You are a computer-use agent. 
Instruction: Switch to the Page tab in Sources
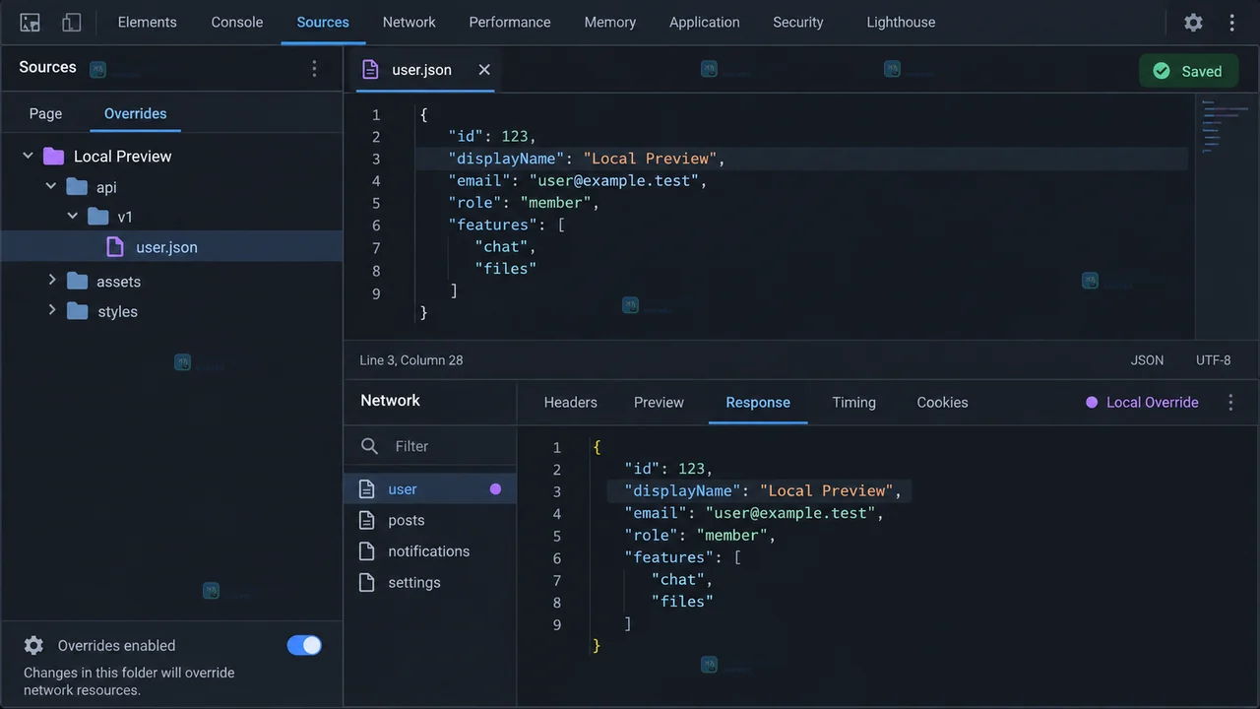45,113
